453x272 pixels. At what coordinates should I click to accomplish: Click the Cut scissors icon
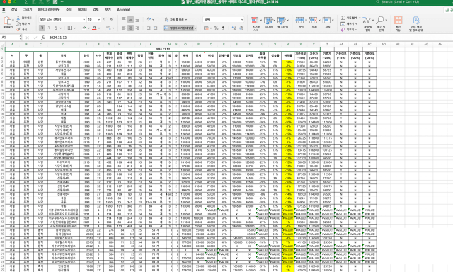click(x=18, y=18)
